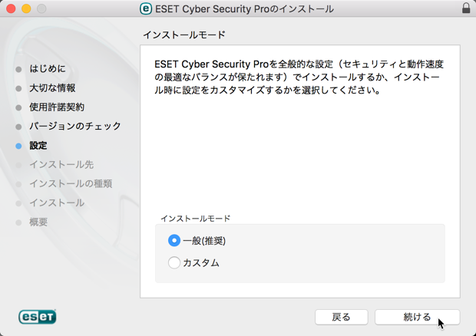Click the yellow minimize window button
This screenshot has height=336, width=476.
[x=26, y=8]
